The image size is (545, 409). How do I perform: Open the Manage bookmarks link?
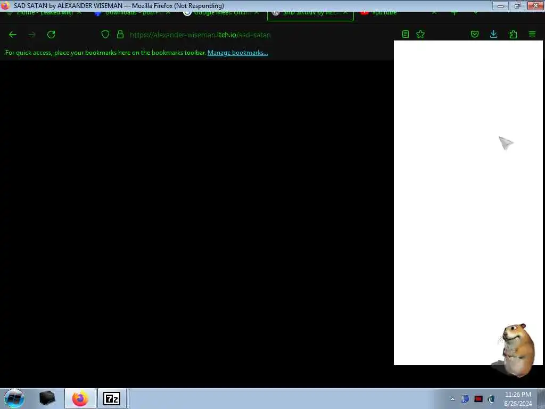point(238,53)
